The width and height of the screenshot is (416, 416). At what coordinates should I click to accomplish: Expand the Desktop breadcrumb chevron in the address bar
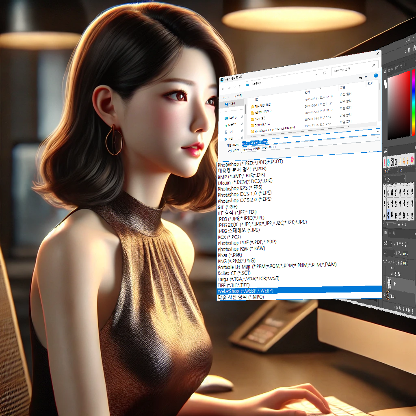coord(262,82)
